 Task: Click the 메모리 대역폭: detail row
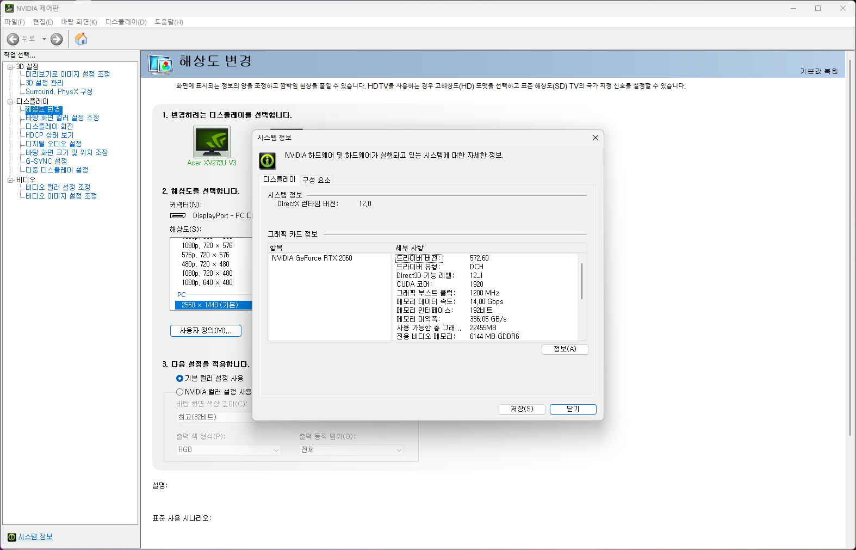[x=486, y=319]
